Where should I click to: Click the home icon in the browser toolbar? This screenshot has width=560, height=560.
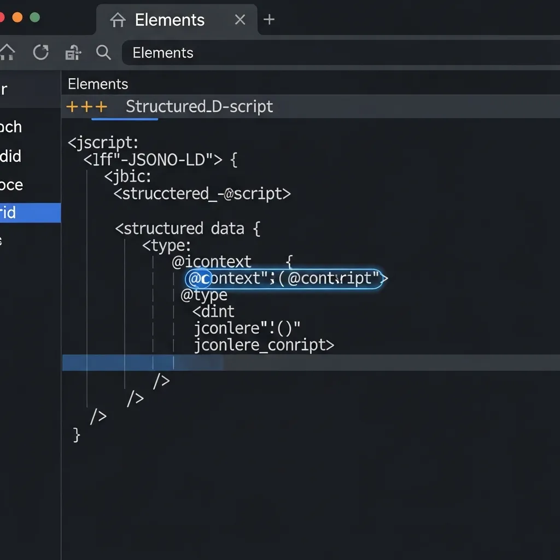(x=8, y=52)
